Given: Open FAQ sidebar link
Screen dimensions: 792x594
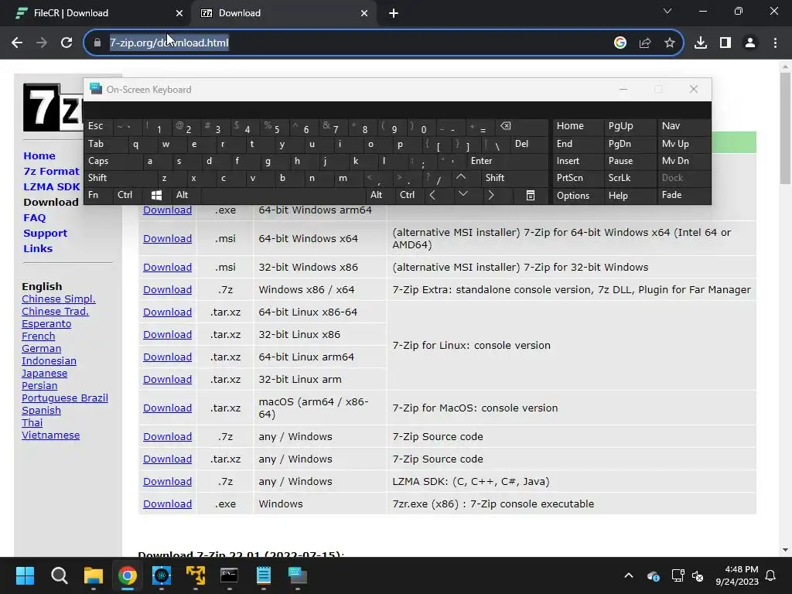Looking at the screenshot, I should tap(34, 217).
